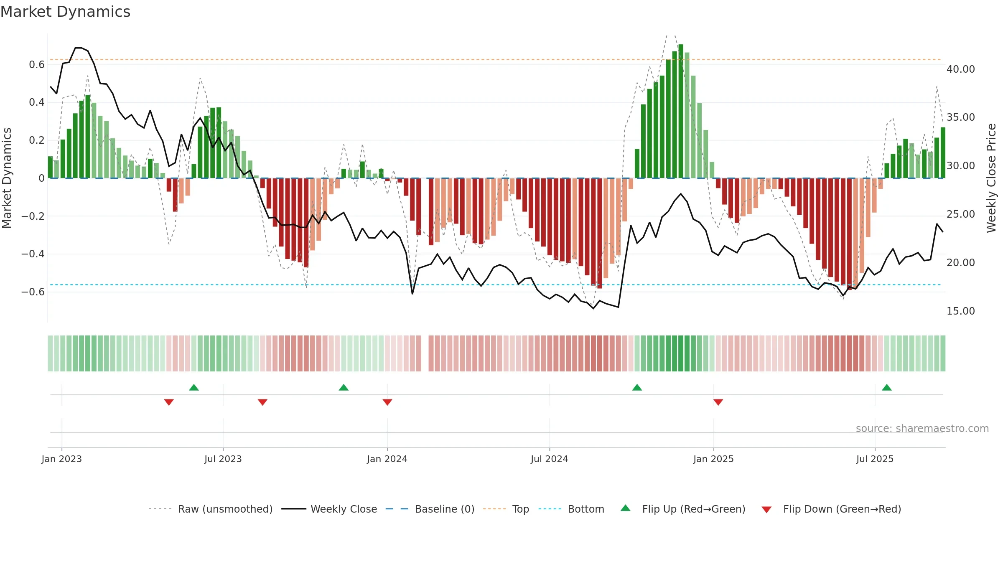The width and height of the screenshot is (1003, 564).
Task: Click the 0.4 left axis tick
Action: point(37,102)
